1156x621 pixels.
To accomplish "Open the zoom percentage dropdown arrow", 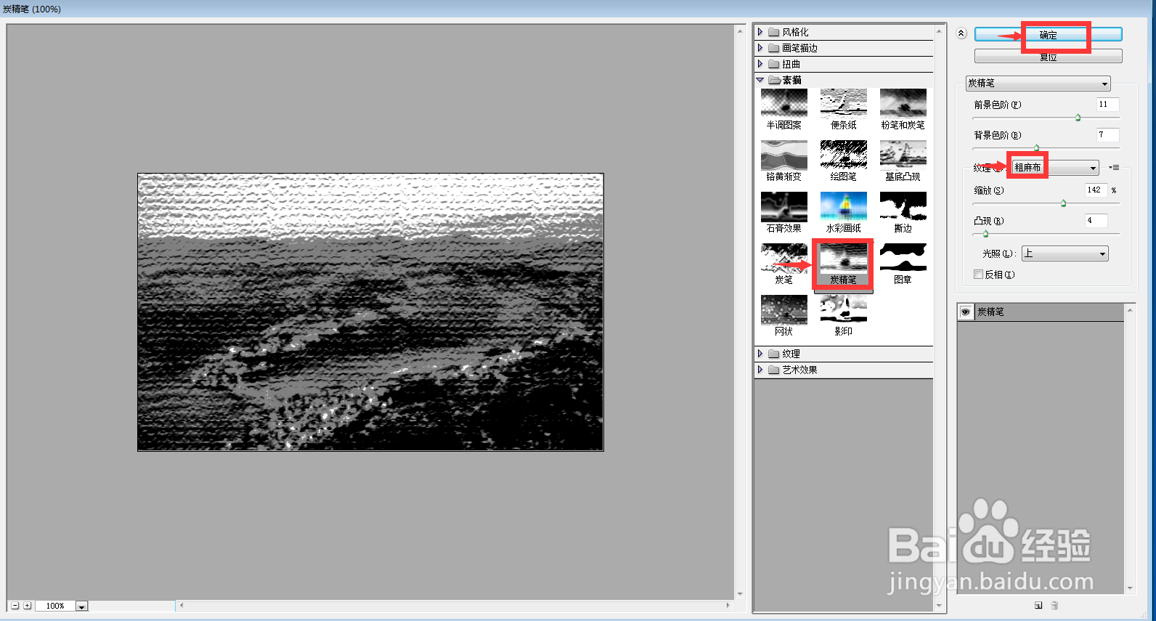I will point(81,606).
